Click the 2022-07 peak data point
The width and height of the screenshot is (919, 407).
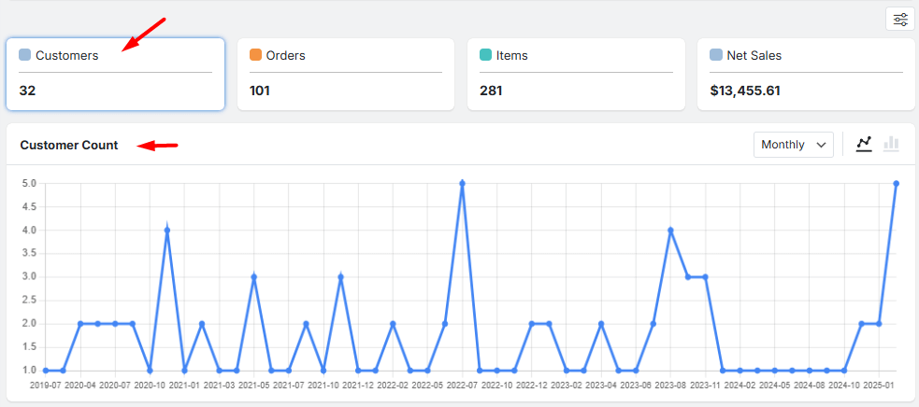pos(462,184)
